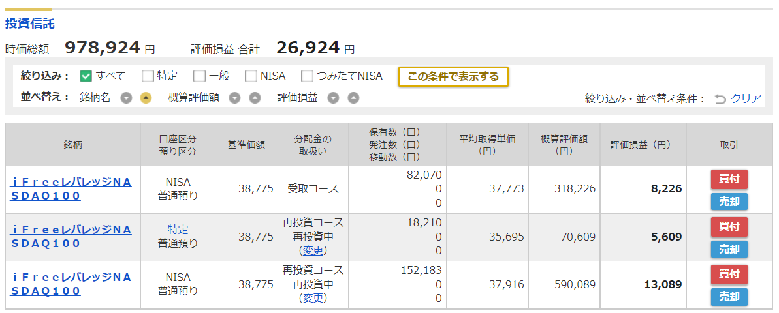
Task: Click the 評価損益(円) column header
Action: point(643,144)
